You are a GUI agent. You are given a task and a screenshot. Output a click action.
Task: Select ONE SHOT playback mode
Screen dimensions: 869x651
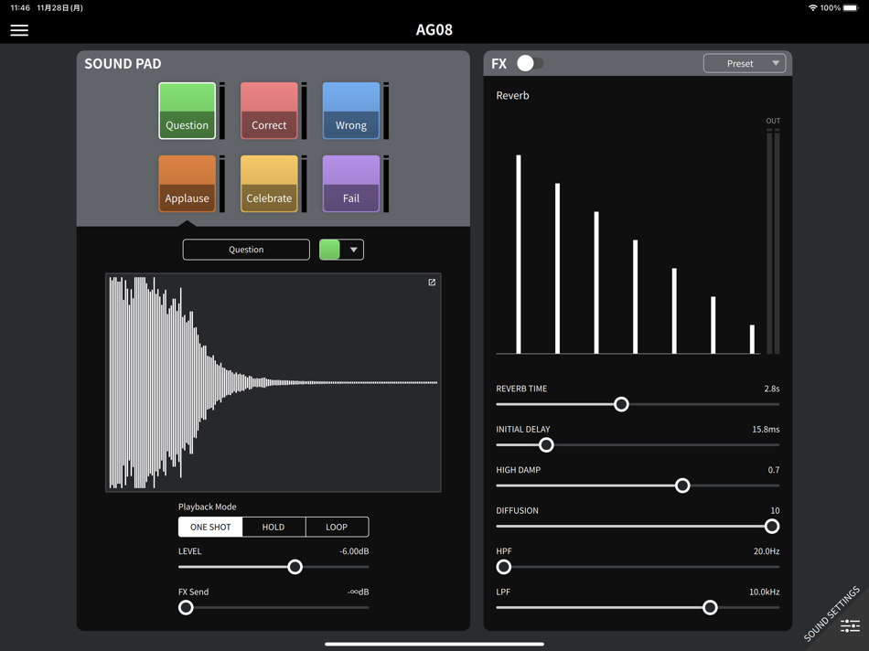point(210,527)
